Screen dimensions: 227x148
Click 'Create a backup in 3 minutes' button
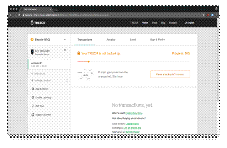170,74
